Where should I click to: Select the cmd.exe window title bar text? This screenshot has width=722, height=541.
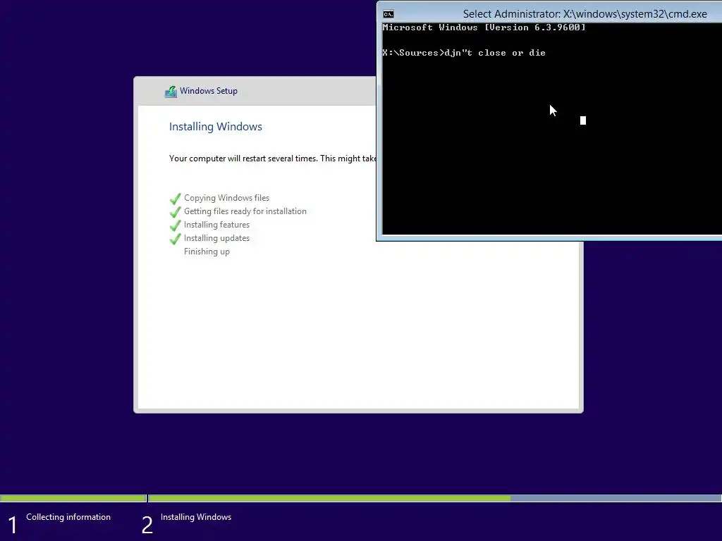(x=585, y=14)
